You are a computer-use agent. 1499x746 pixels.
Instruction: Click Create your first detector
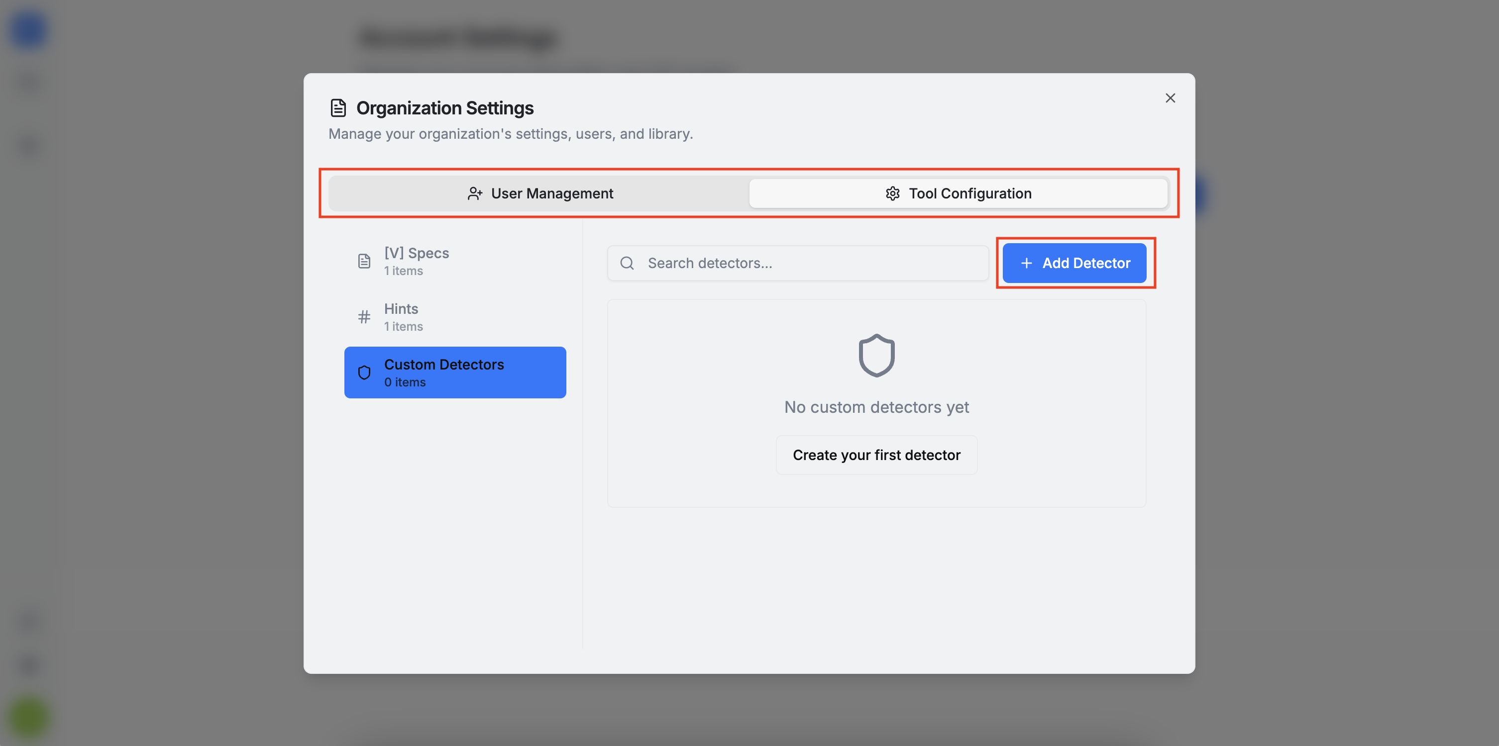click(x=876, y=455)
